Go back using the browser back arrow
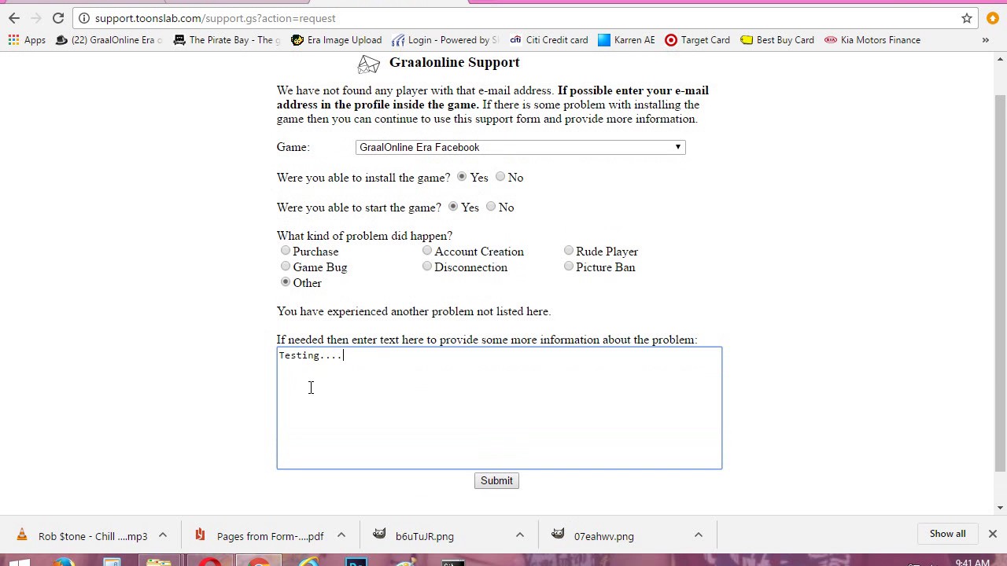The height and width of the screenshot is (566, 1007). click(x=14, y=18)
